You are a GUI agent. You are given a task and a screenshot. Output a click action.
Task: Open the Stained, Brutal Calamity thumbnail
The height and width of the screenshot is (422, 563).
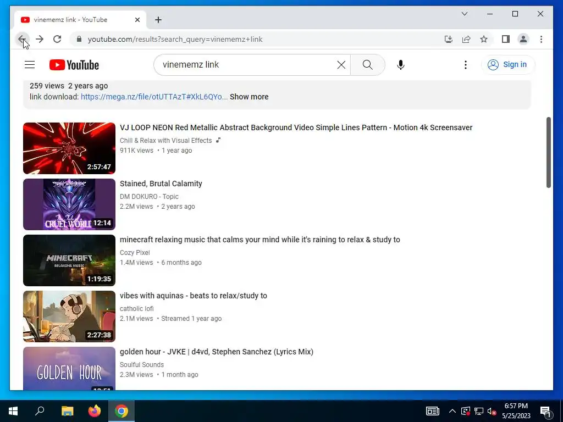pos(69,204)
